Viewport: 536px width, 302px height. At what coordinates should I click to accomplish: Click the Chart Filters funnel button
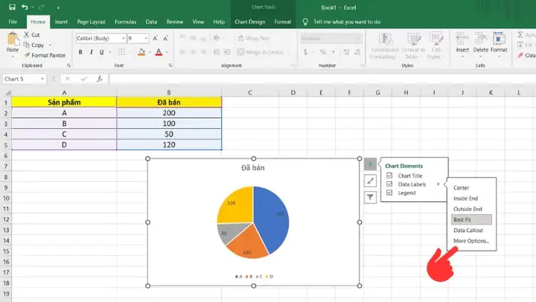tap(370, 197)
